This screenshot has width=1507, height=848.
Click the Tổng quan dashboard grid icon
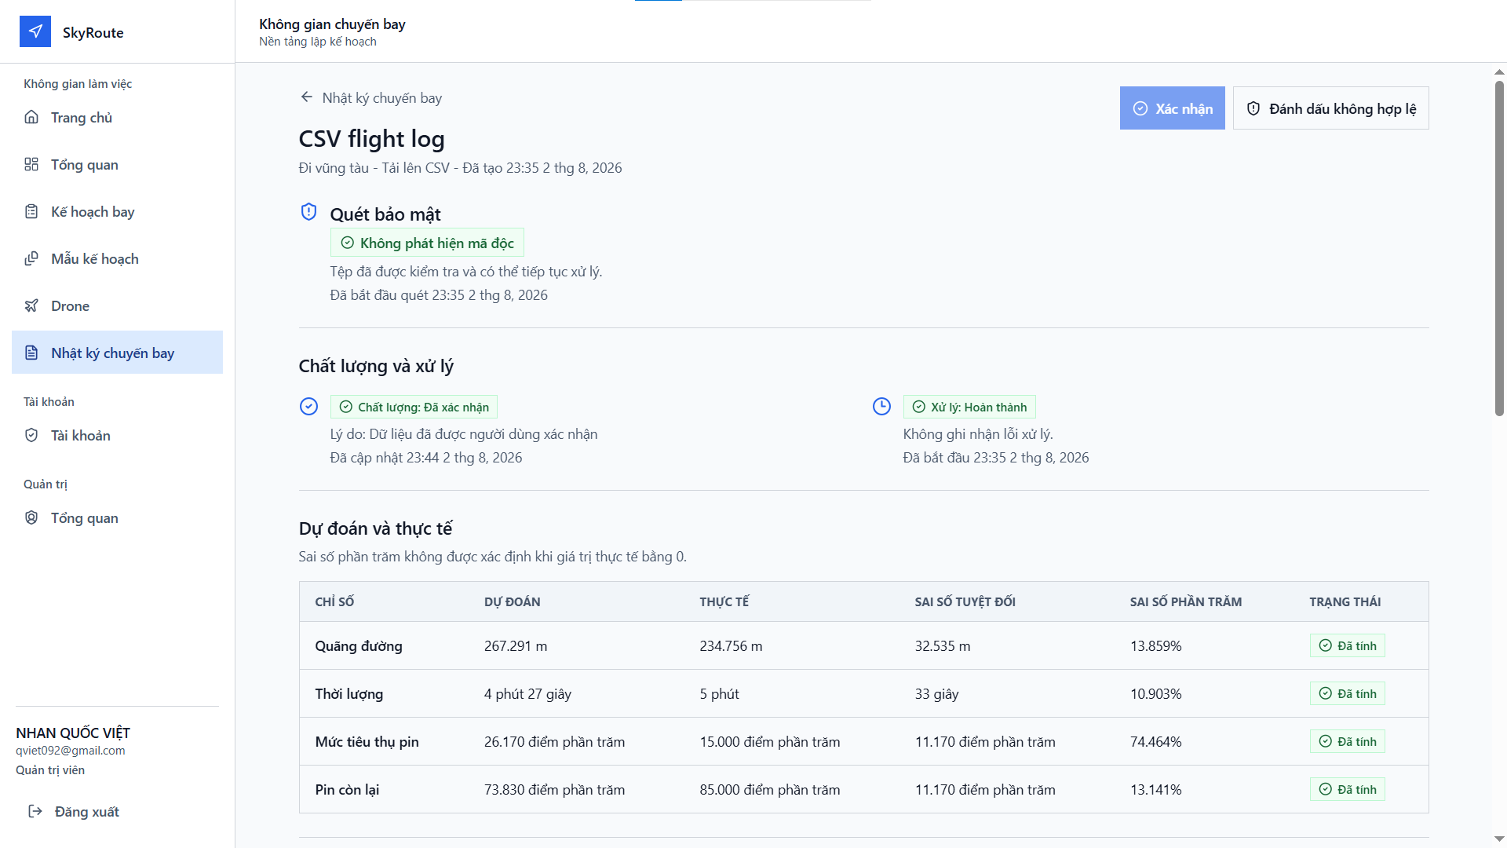tap(31, 164)
